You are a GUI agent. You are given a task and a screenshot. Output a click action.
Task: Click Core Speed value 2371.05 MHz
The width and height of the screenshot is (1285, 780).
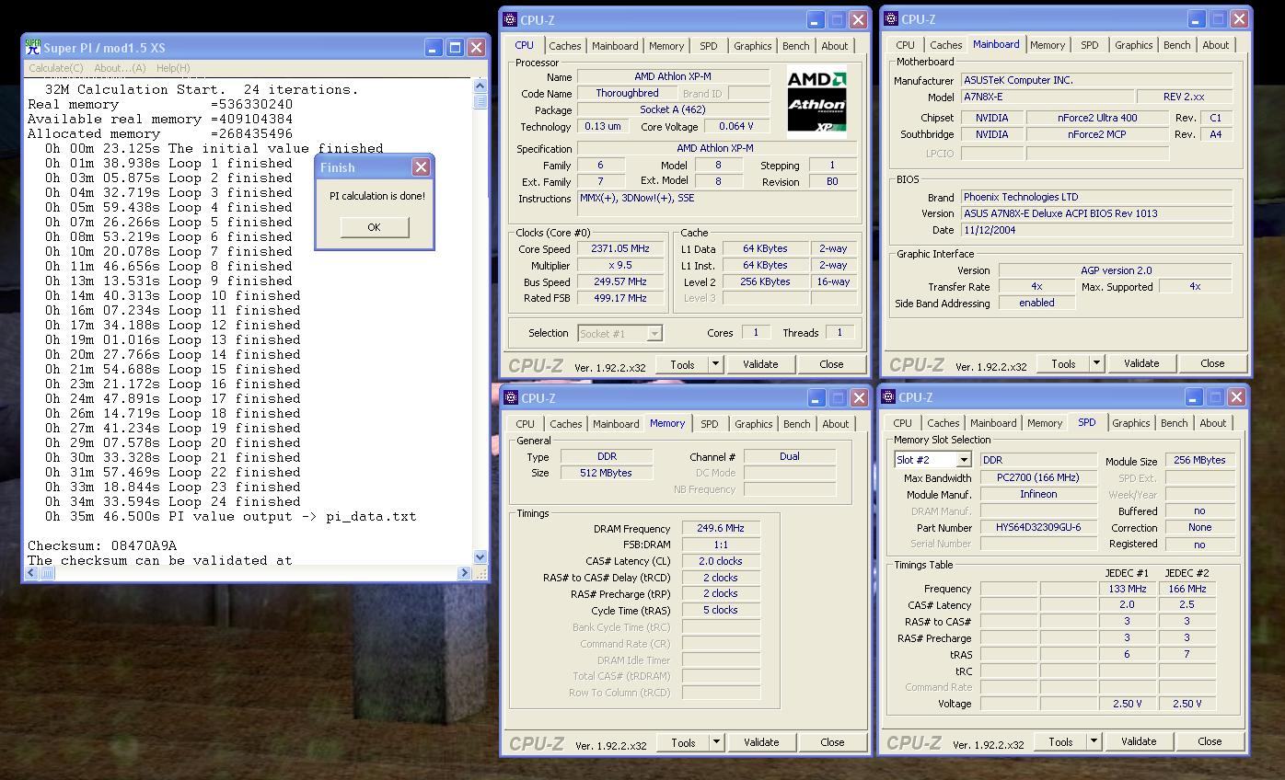[x=620, y=249]
